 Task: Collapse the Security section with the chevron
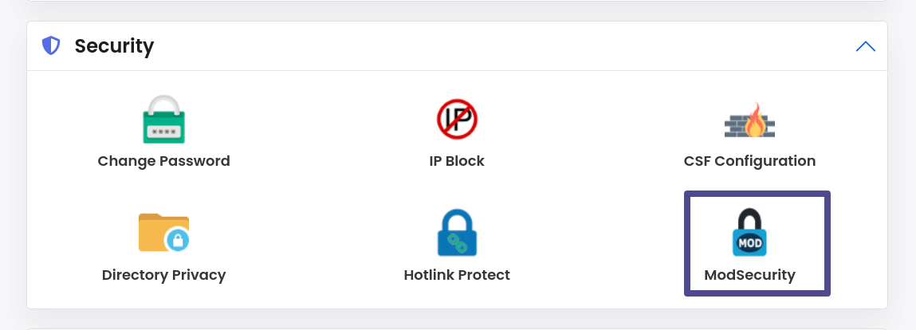pos(865,46)
